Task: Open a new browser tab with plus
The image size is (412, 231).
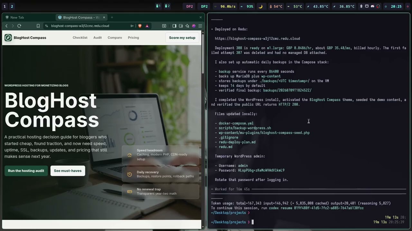Action: (112, 17)
